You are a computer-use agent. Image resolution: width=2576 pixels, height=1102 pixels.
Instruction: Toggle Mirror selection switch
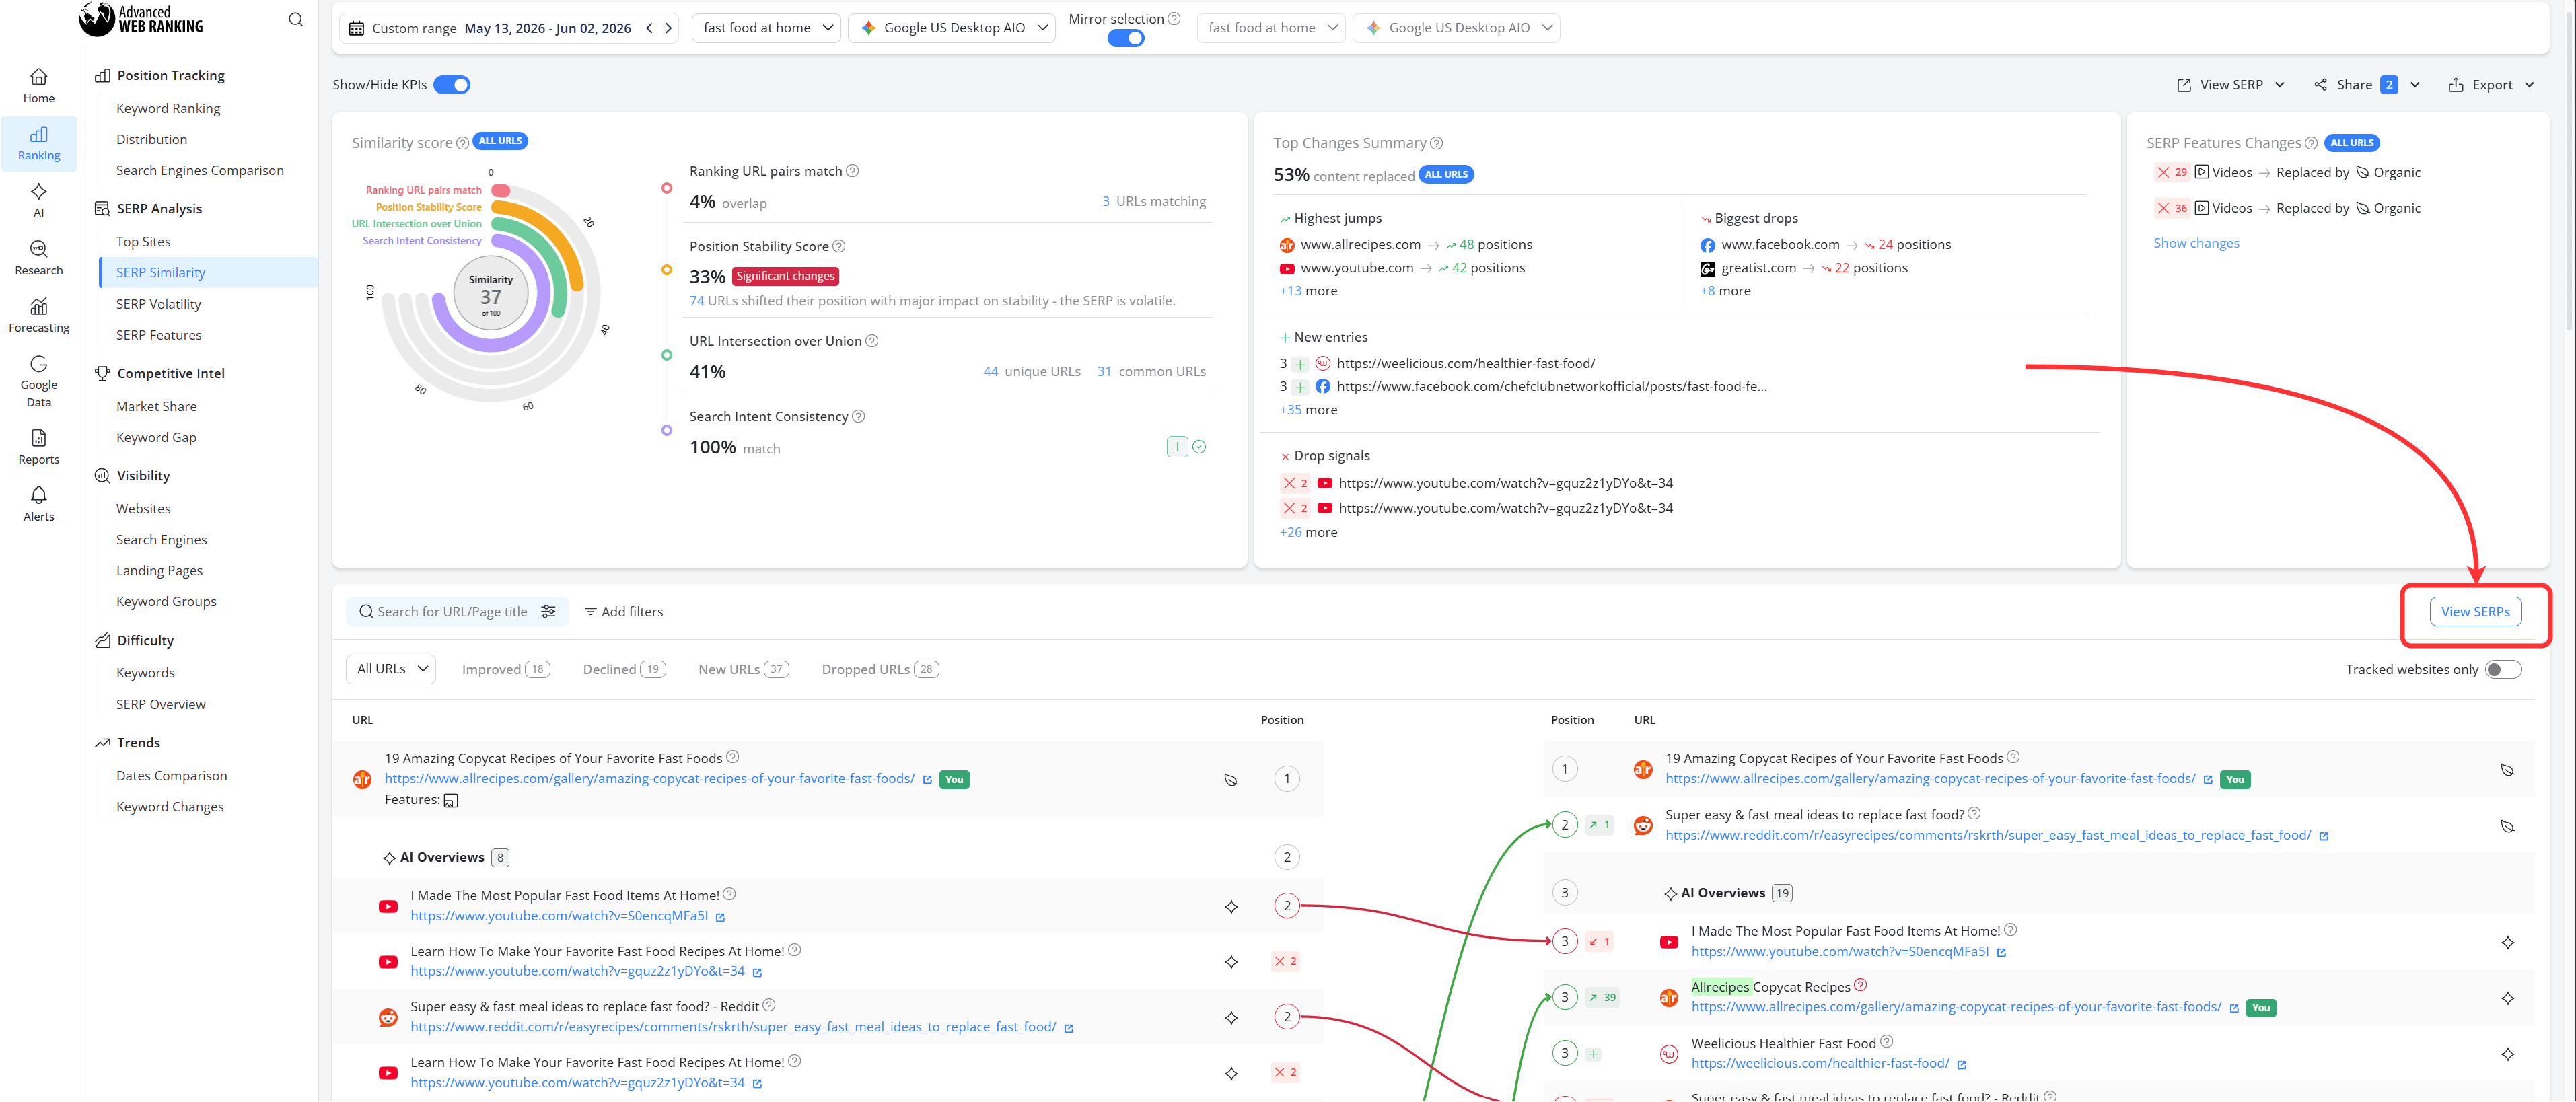[x=1125, y=39]
